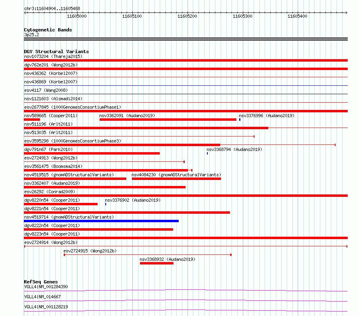359x316 pixels.
Task: Select the nsv3376902 (Audano2019) label
Action: coord(133,200)
